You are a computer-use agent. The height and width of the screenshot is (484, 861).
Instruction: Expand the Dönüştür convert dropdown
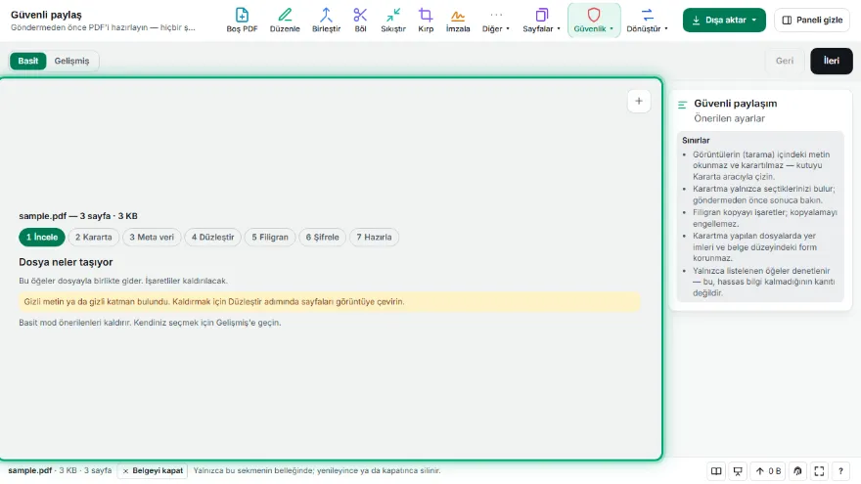click(x=647, y=20)
